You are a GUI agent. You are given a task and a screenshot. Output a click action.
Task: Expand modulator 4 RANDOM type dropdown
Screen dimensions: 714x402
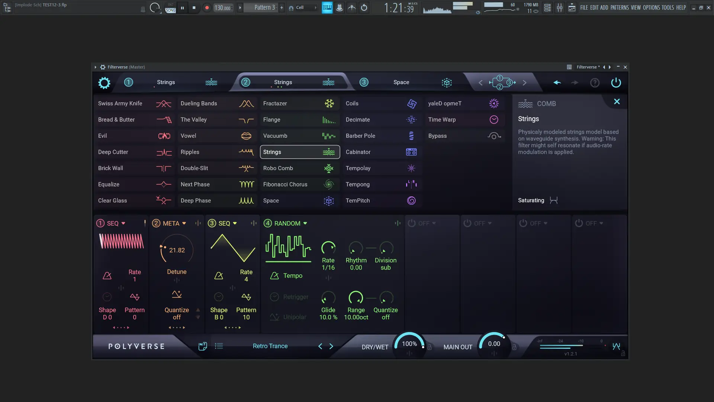(305, 223)
